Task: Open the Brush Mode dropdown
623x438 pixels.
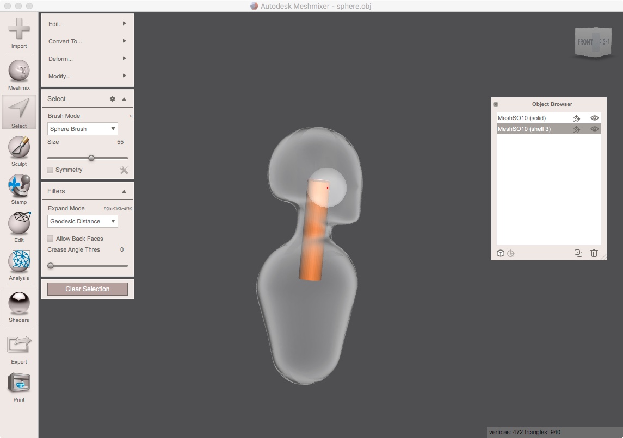Action: (x=83, y=129)
